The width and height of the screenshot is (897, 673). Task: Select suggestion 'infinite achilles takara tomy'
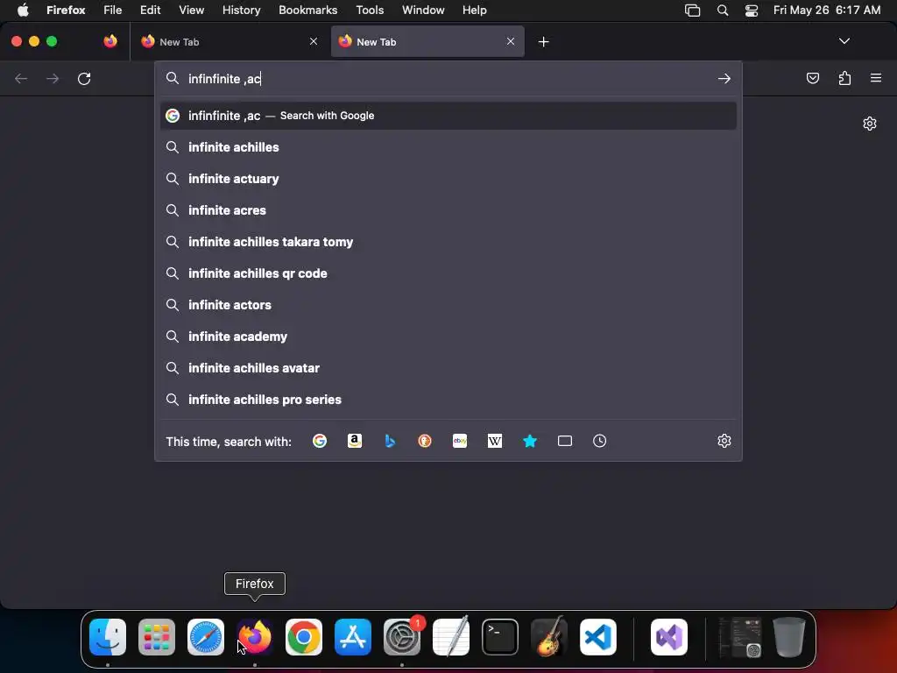pyautogui.click(x=448, y=242)
